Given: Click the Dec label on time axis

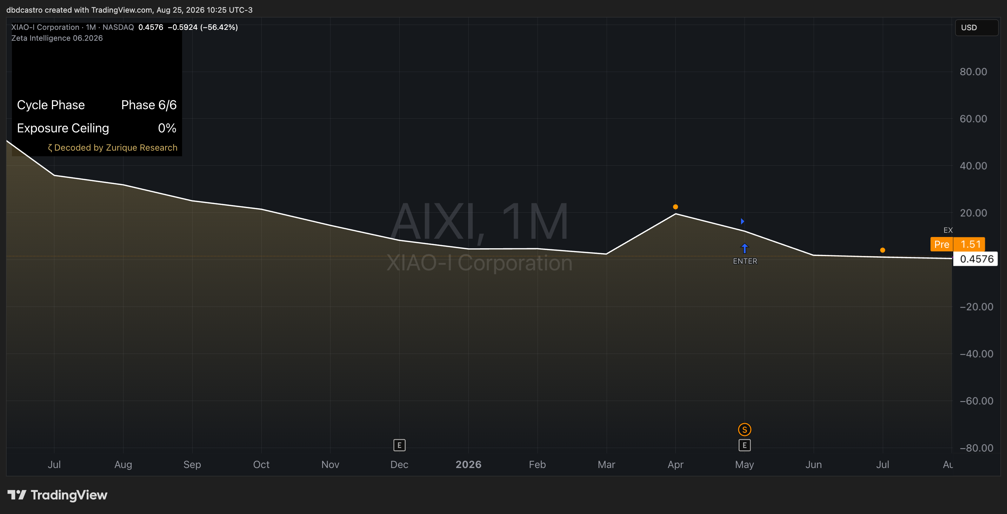Looking at the screenshot, I should 399,464.
